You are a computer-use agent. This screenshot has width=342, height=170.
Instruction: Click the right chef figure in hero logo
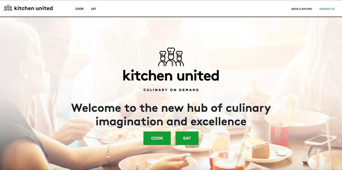[x=180, y=58]
